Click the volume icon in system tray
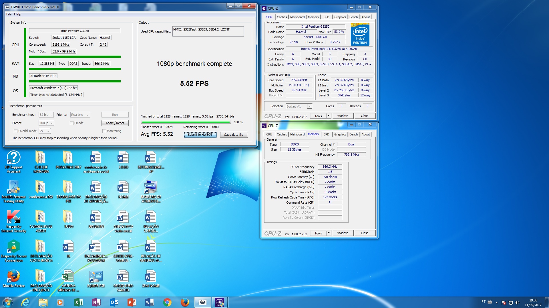Screen dimensions: 549x308 517,303
